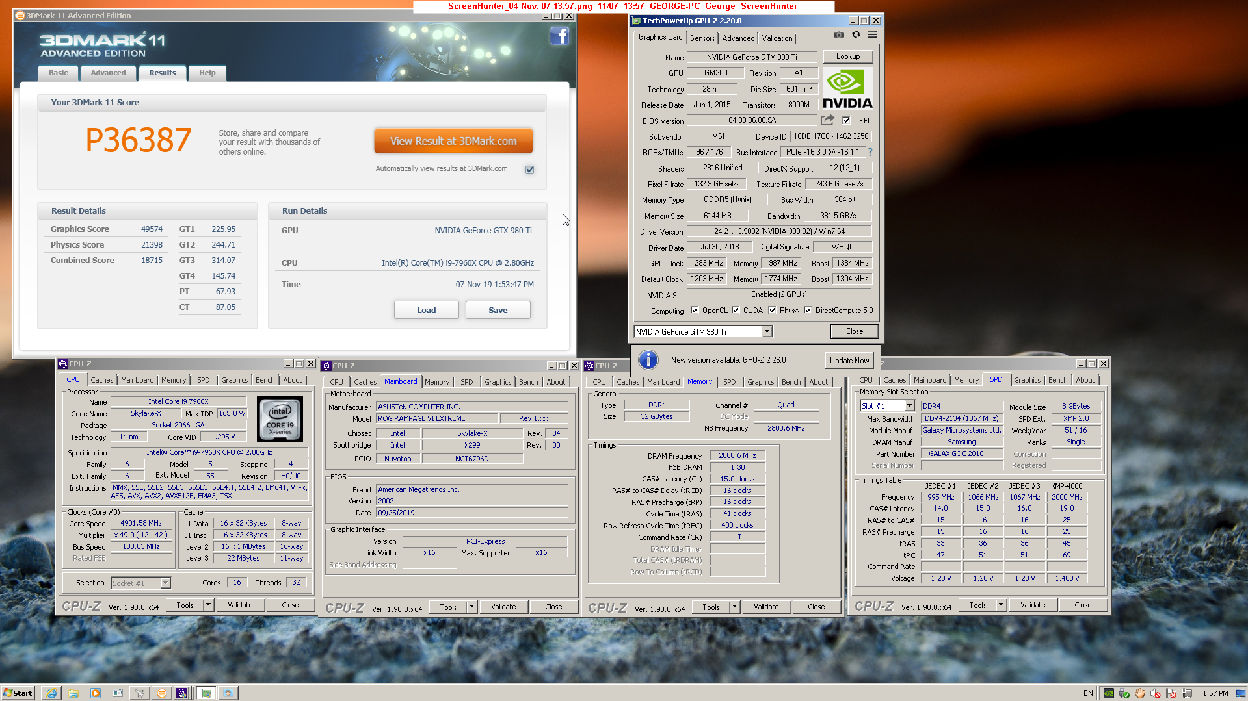Click Update Now for GPU-Z

pyautogui.click(x=849, y=361)
